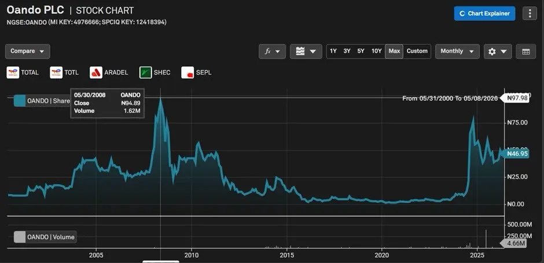Click the 2010 x-axis label
The height and width of the screenshot is (263, 544).
pyautogui.click(x=191, y=255)
